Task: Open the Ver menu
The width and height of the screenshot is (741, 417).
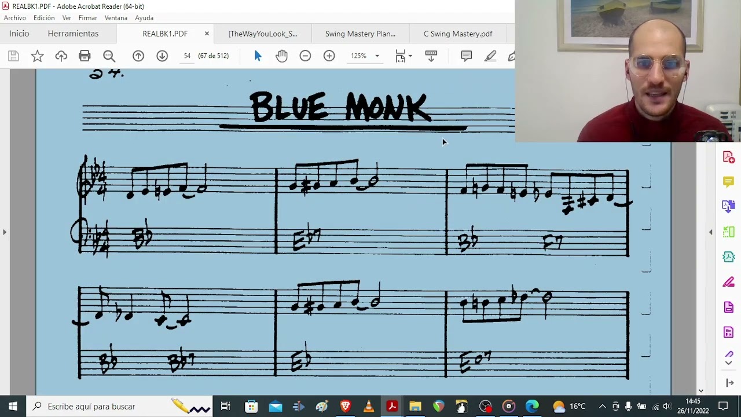Action: pos(67,18)
